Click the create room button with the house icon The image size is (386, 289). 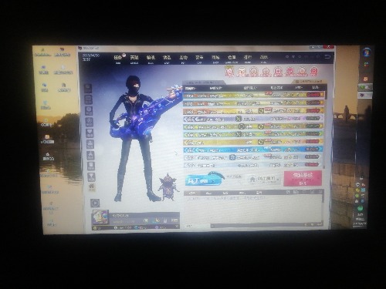[263, 180]
